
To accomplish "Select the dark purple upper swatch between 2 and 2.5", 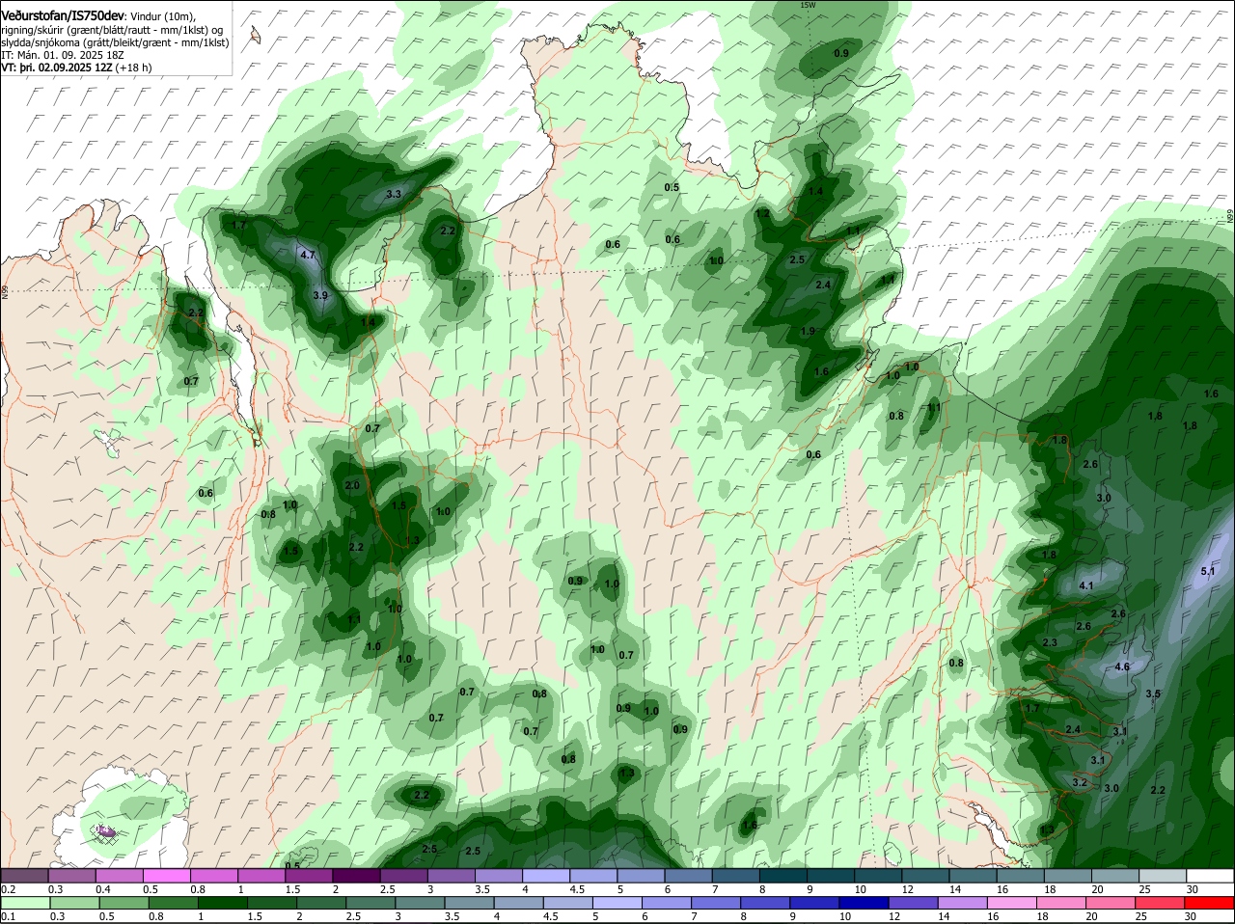I will tap(358, 876).
